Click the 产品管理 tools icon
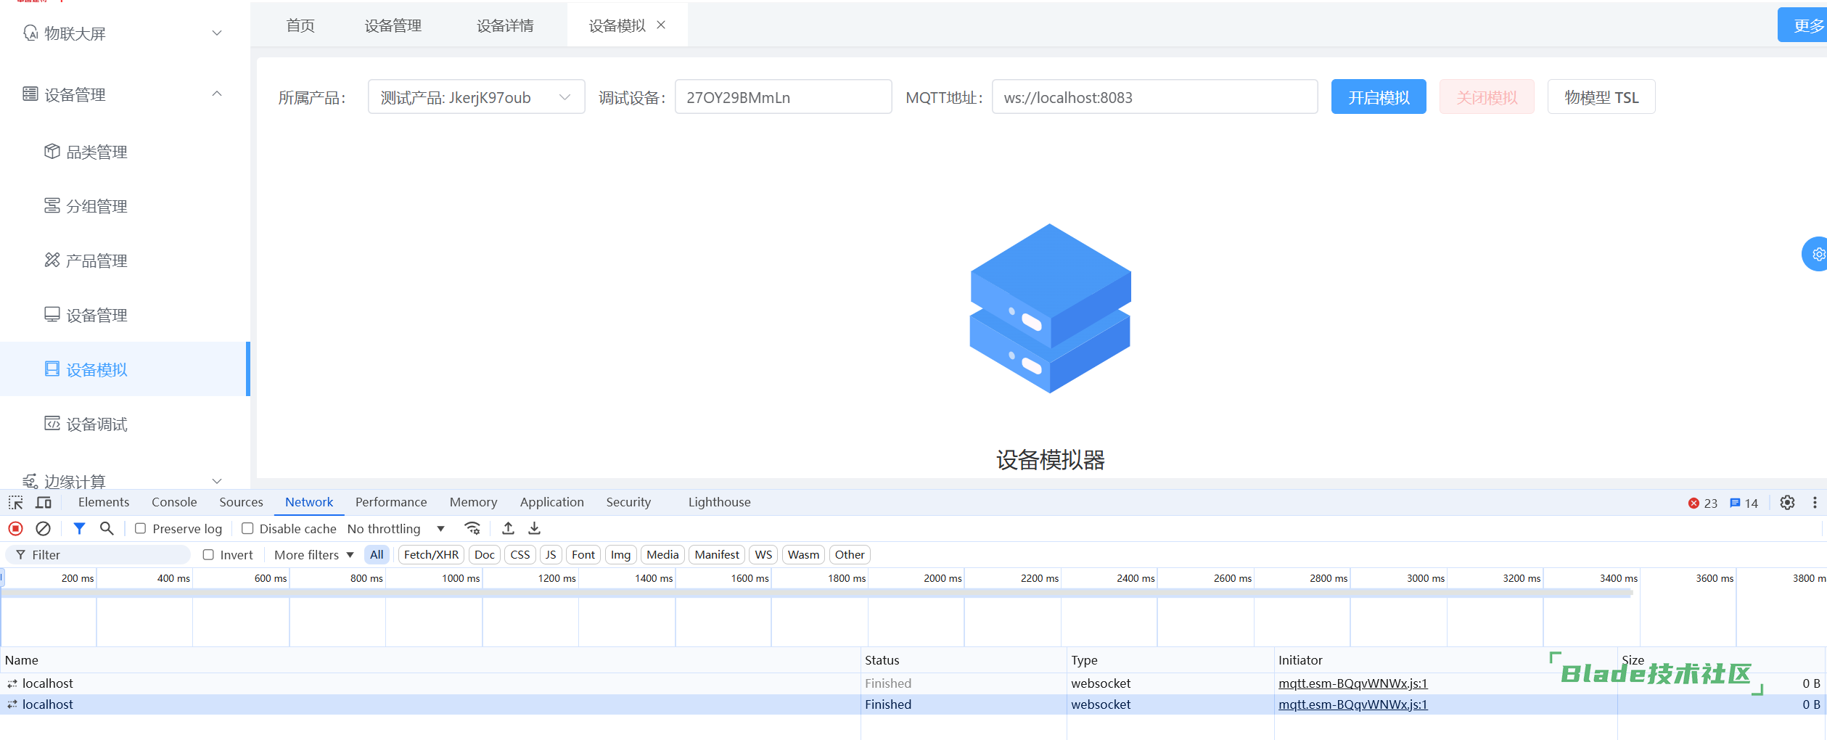Image resolution: width=1827 pixels, height=740 pixels. click(52, 260)
